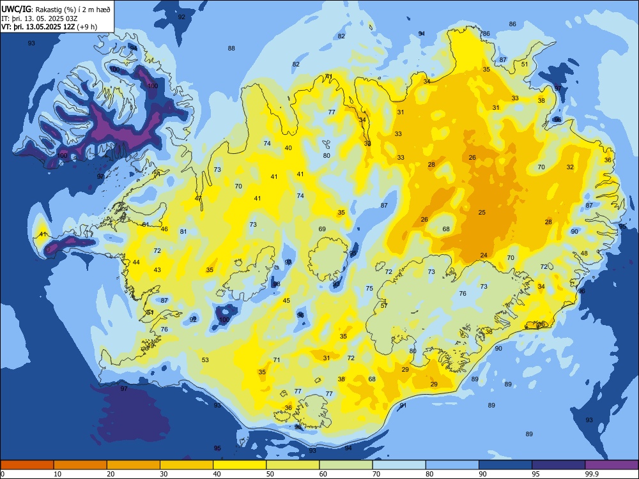Click the 20–30 amber legend swatch
The image size is (639, 479).
point(134,465)
